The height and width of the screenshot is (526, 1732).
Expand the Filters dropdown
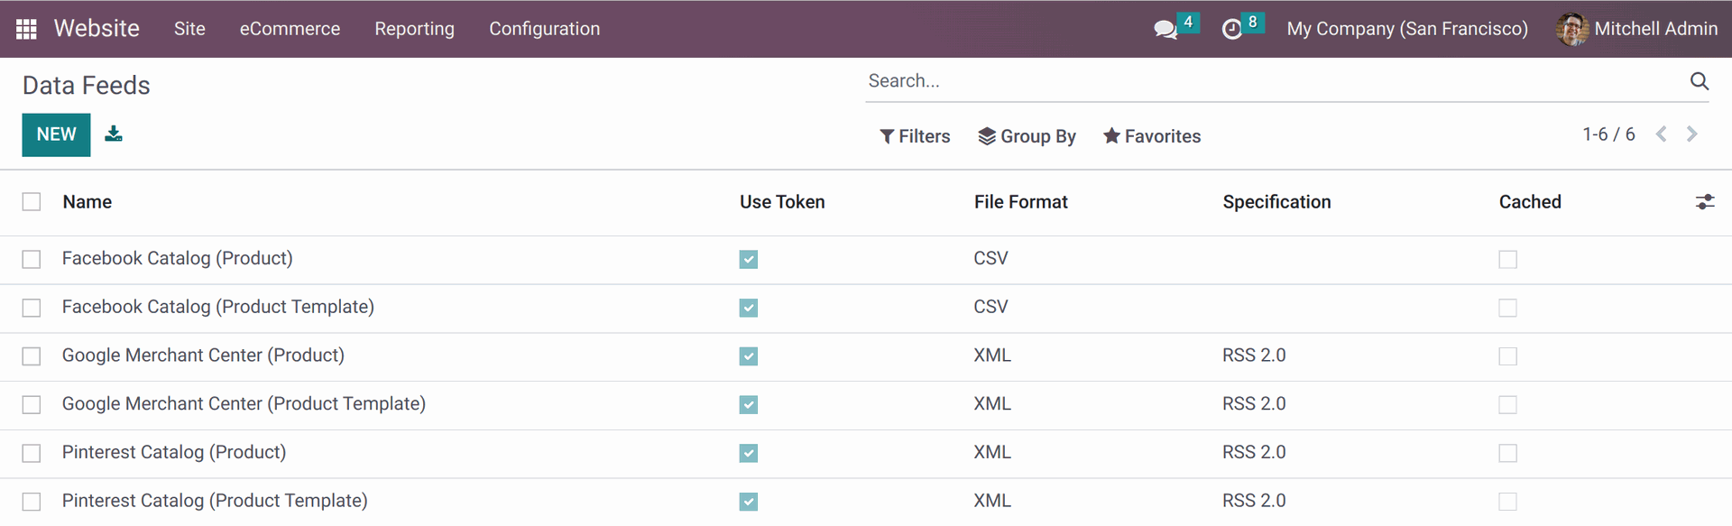915,136
